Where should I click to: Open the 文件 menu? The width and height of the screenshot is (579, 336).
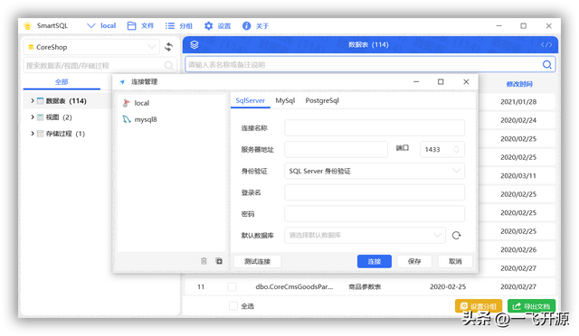click(140, 26)
